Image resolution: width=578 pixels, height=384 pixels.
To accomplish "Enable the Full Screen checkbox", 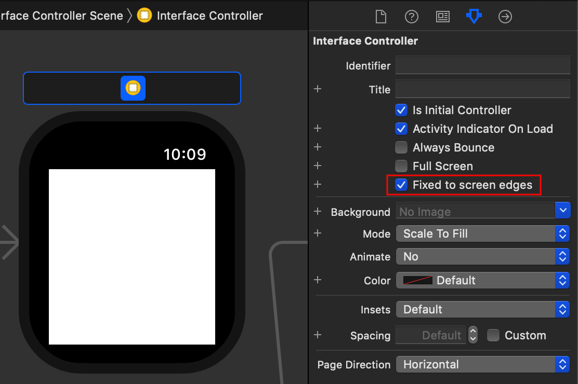I will pyautogui.click(x=401, y=166).
